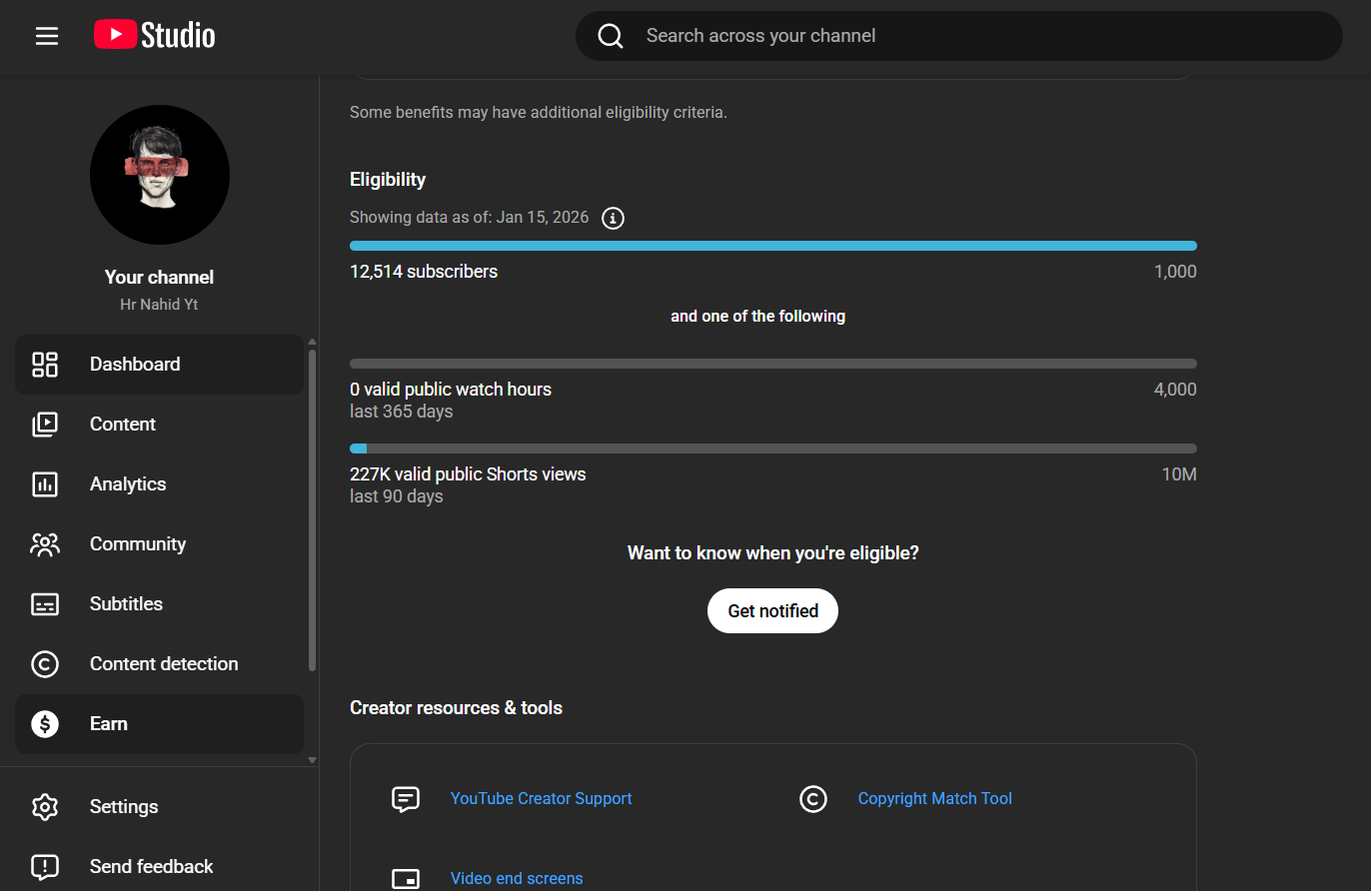Click the Community people icon
The image size is (1371, 891).
point(45,544)
